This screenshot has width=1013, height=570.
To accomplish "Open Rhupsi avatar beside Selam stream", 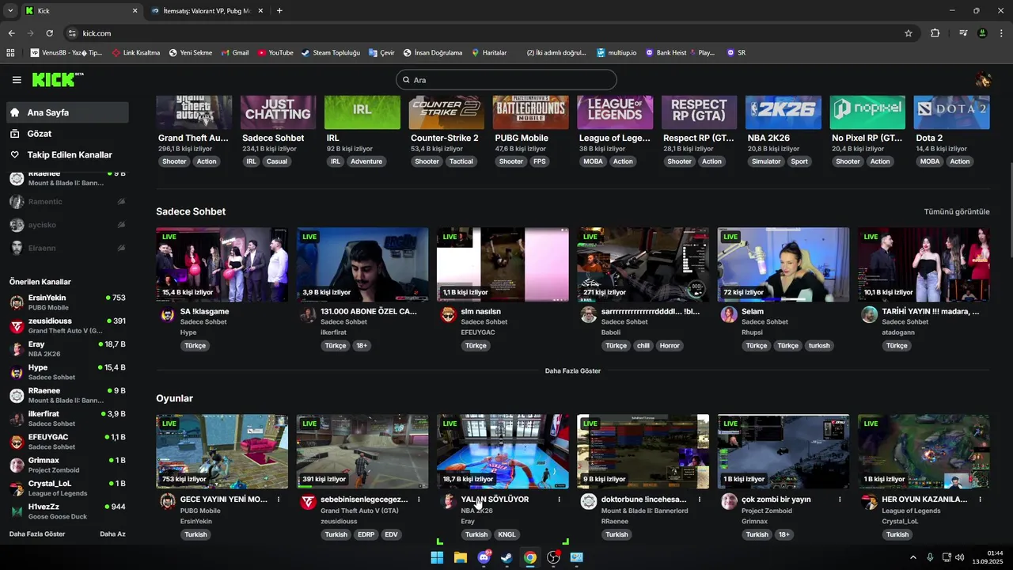I will click(729, 315).
